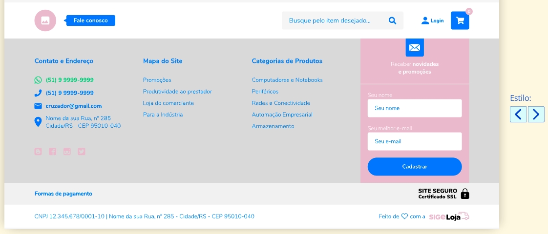
Task: Open the Promoções site map link
Action: [x=157, y=80]
